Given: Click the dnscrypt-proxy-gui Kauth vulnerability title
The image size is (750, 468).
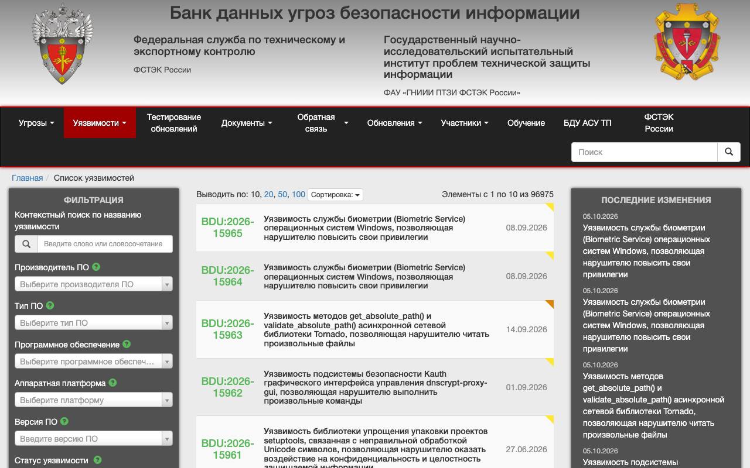Looking at the screenshot, I should pyautogui.click(x=376, y=387).
